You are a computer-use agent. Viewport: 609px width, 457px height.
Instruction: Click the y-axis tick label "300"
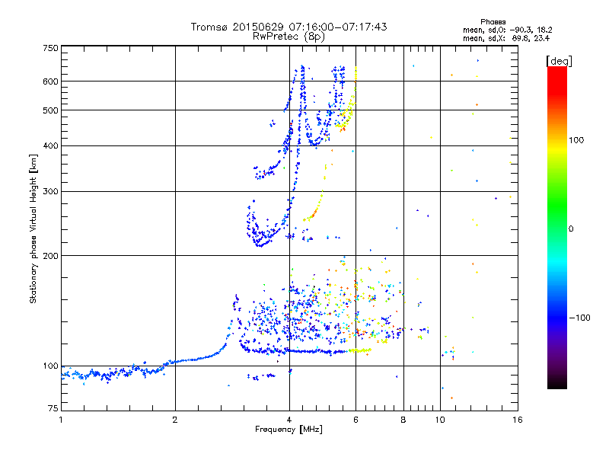50,192
